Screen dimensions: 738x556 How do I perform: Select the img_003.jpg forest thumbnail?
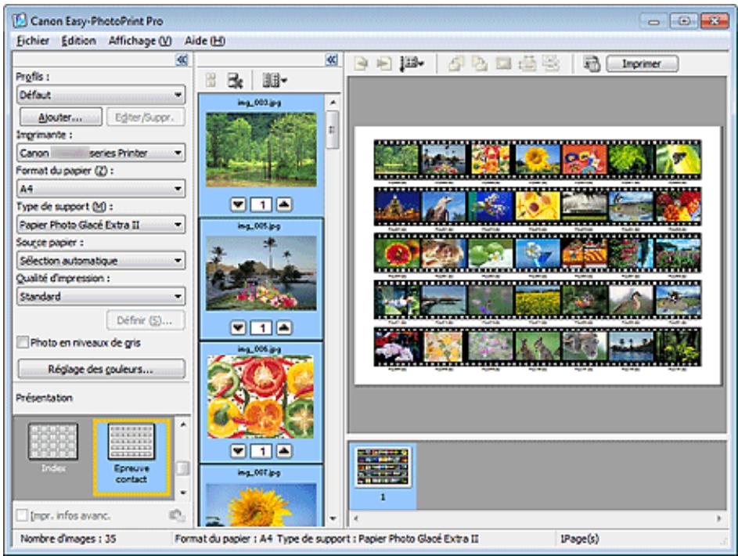click(x=261, y=150)
